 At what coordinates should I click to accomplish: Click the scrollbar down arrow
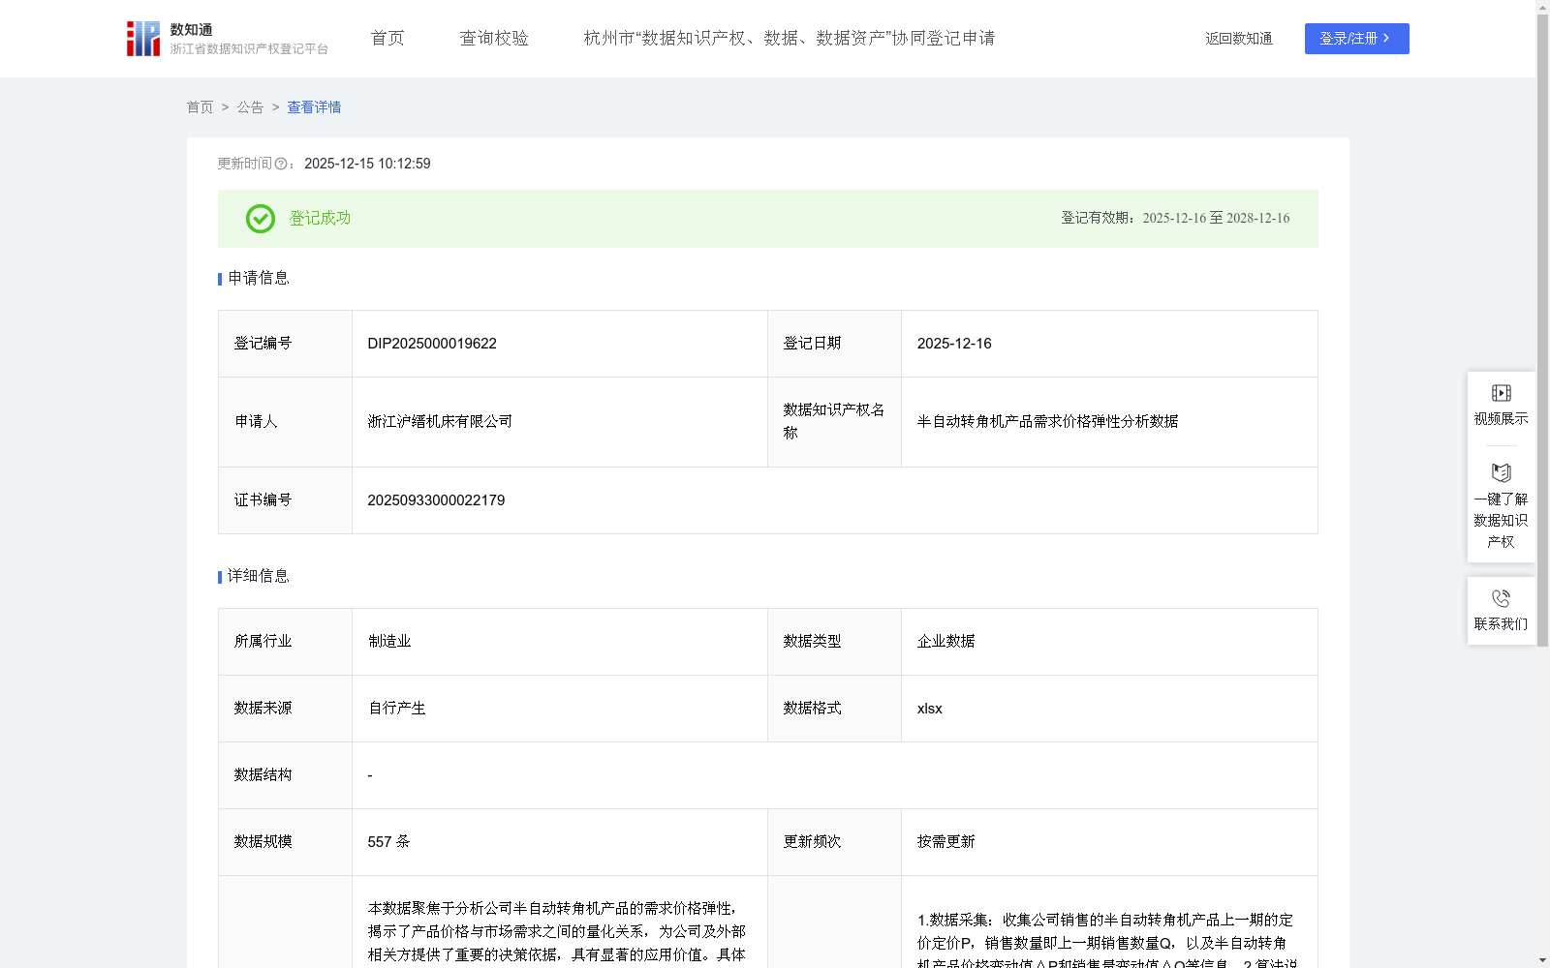1542,961
